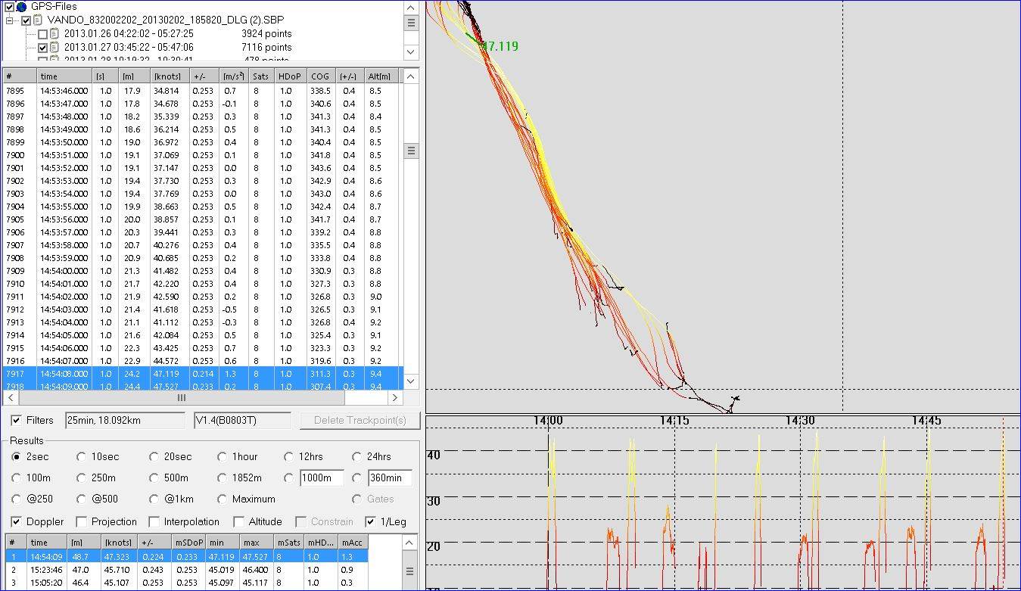The height and width of the screenshot is (591, 1021).
Task: Click the 2013.01.26 track notepad icon
Action: 55,34
